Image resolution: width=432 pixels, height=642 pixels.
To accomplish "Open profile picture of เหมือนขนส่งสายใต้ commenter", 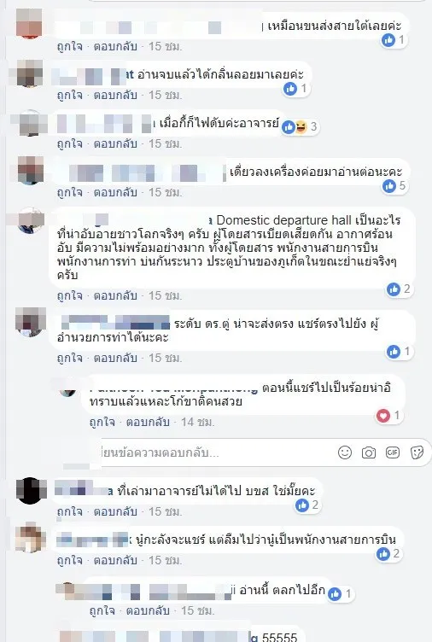I will click(29, 23).
